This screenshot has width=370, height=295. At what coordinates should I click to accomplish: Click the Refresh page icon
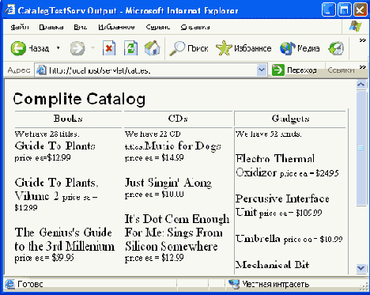(131, 48)
